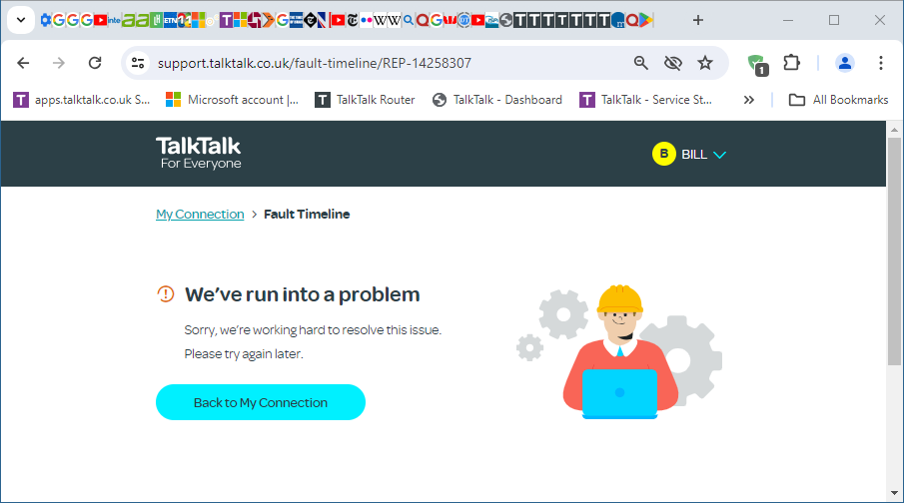The height and width of the screenshot is (503, 904).
Task: Expand the BILL account dropdown chevron
Action: [x=719, y=155]
